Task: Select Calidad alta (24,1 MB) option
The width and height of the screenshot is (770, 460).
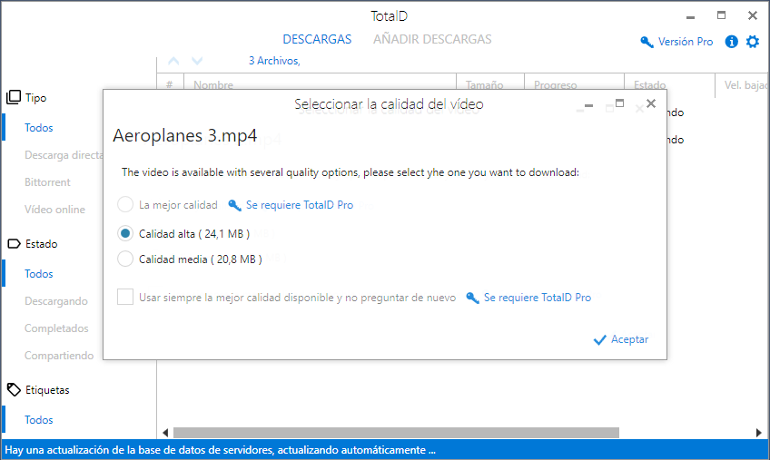Action: pyautogui.click(x=125, y=234)
